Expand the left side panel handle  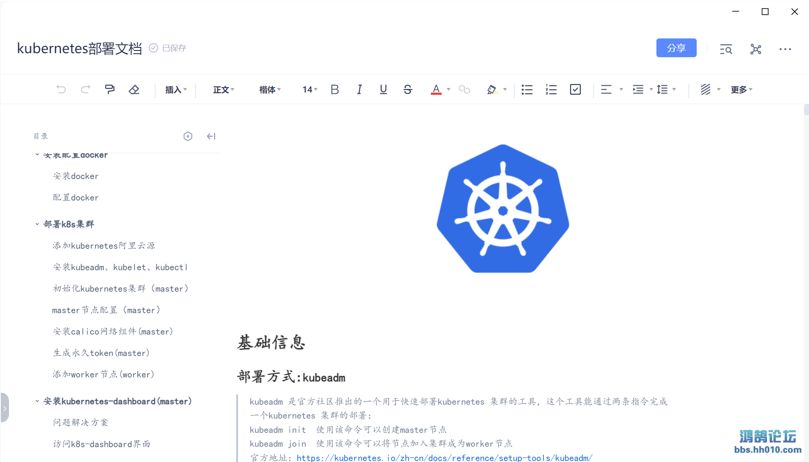pyautogui.click(x=4, y=407)
